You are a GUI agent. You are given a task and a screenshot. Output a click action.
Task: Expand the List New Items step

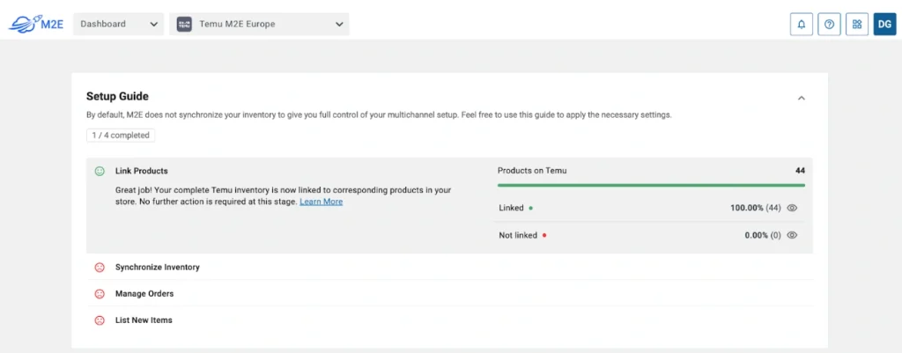(144, 320)
